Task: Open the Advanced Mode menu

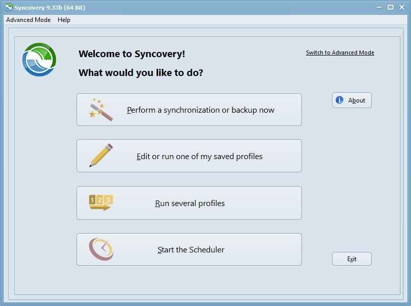Action: [x=28, y=20]
